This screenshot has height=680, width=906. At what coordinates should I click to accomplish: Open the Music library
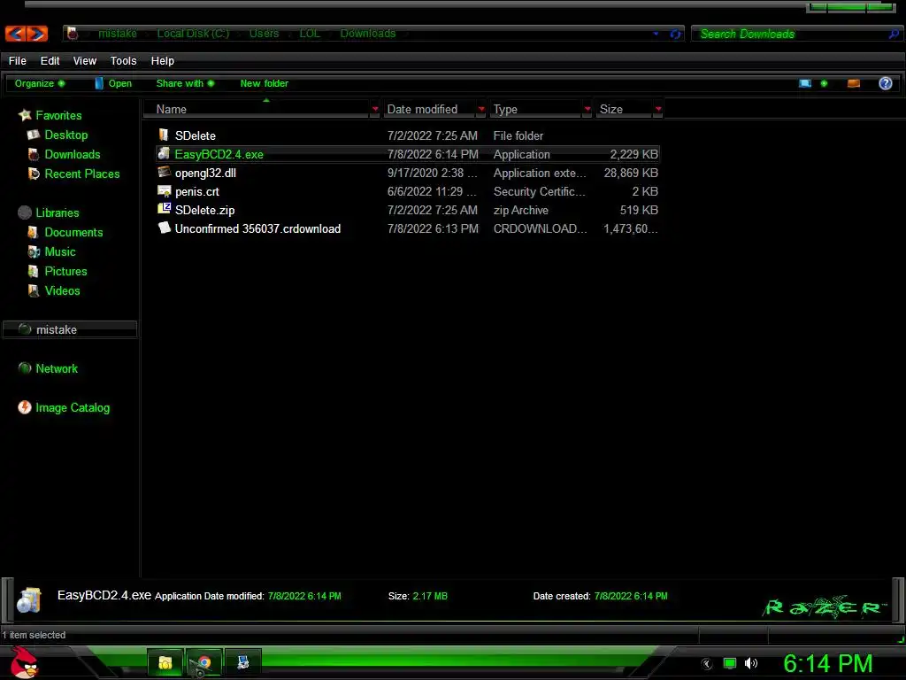click(x=60, y=252)
